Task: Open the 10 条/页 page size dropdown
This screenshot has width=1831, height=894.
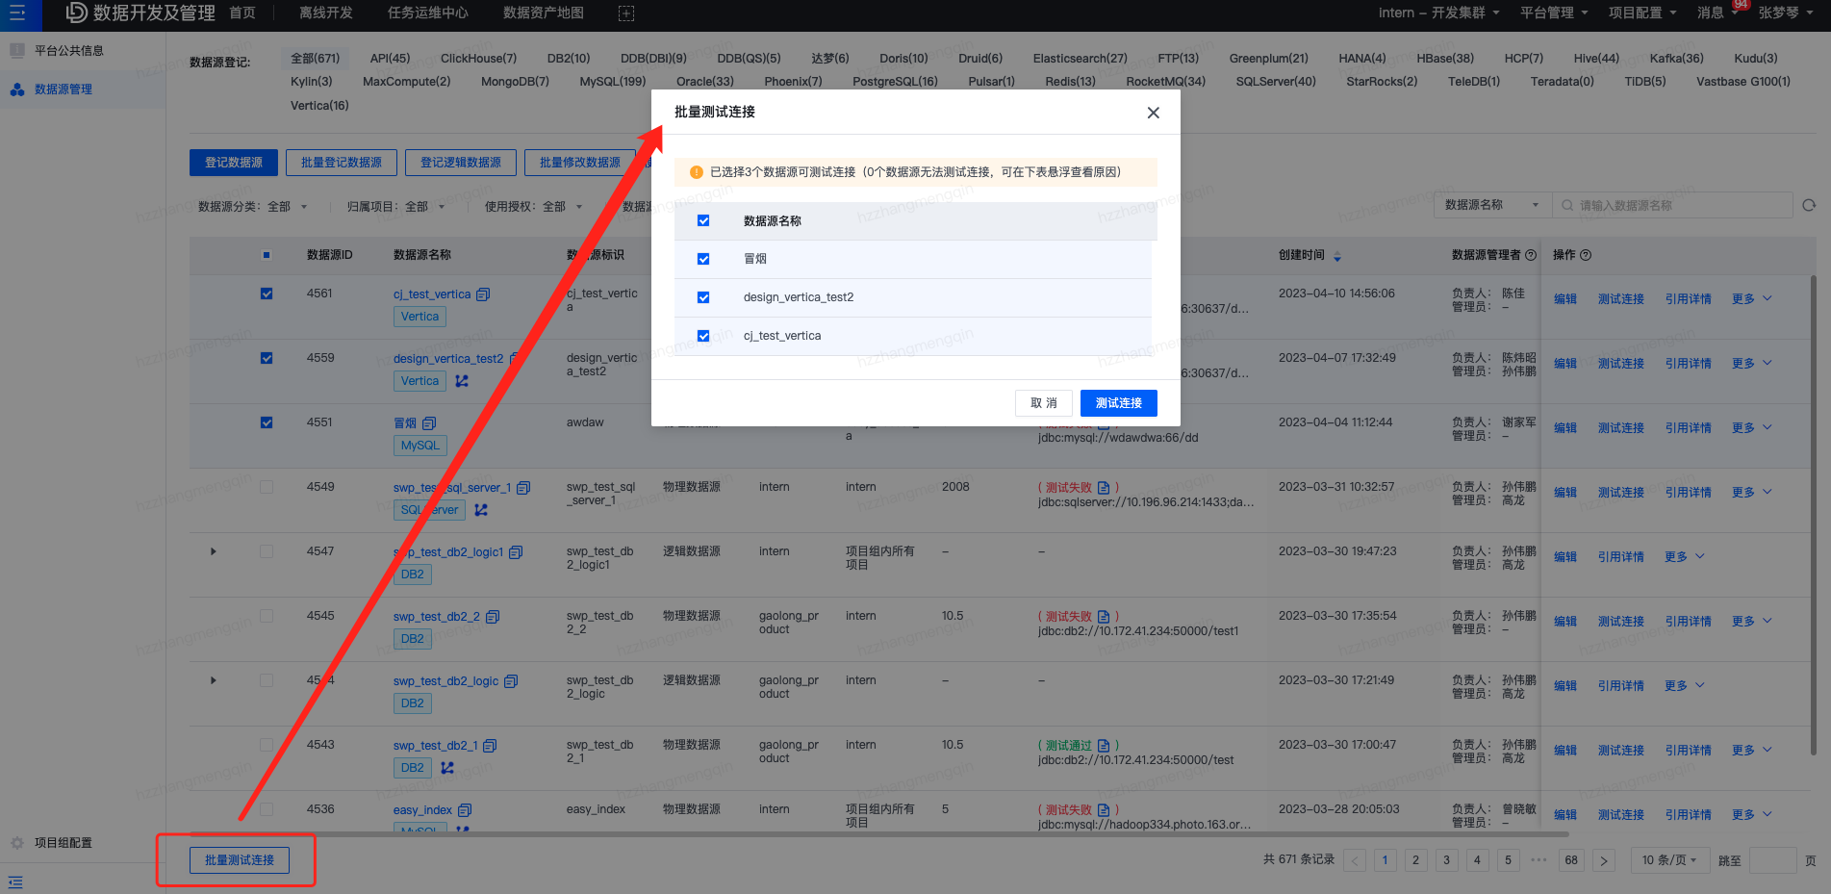Action: tap(1669, 860)
